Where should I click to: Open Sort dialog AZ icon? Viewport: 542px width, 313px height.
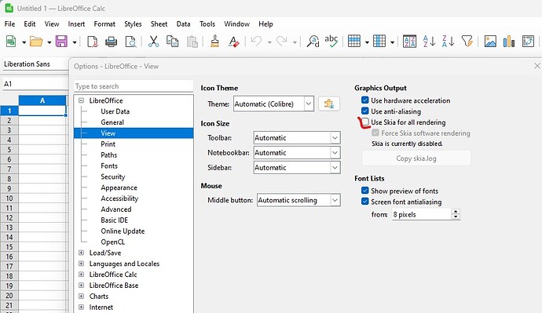(409, 42)
